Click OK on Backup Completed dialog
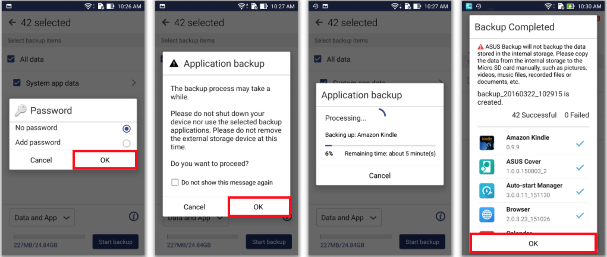This screenshot has width=607, height=257. (x=533, y=243)
